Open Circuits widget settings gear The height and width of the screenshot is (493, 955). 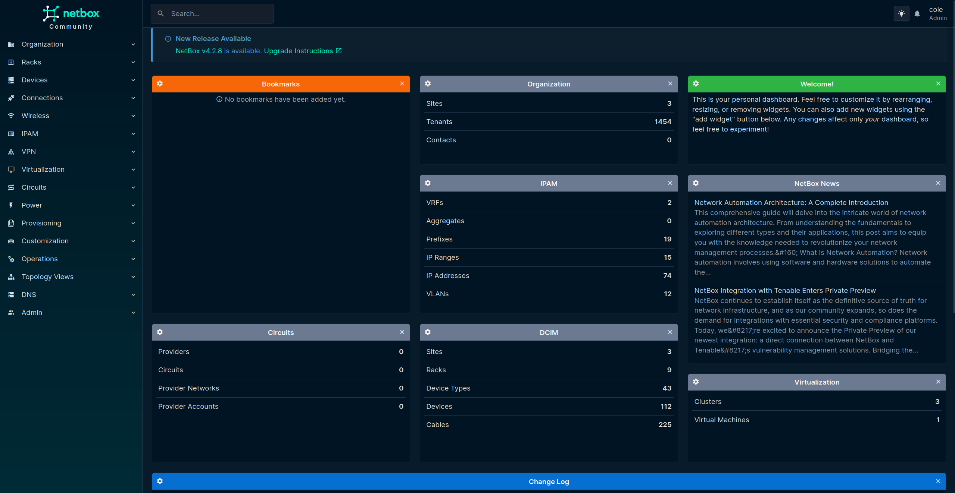pyautogui.click(x=160, y=332)
